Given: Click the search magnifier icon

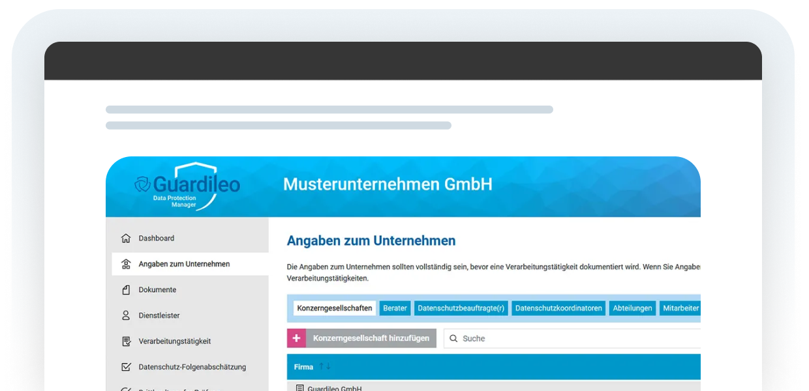Looking at the screenshot, I should tap(453, 338).
